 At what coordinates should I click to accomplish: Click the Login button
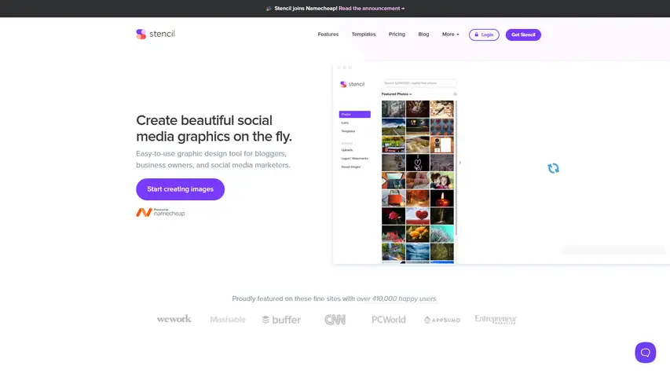pos(484,35)
